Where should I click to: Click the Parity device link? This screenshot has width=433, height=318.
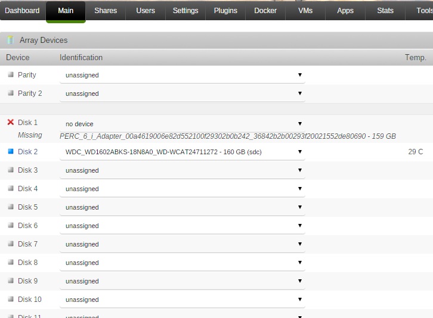click(27, 75)
